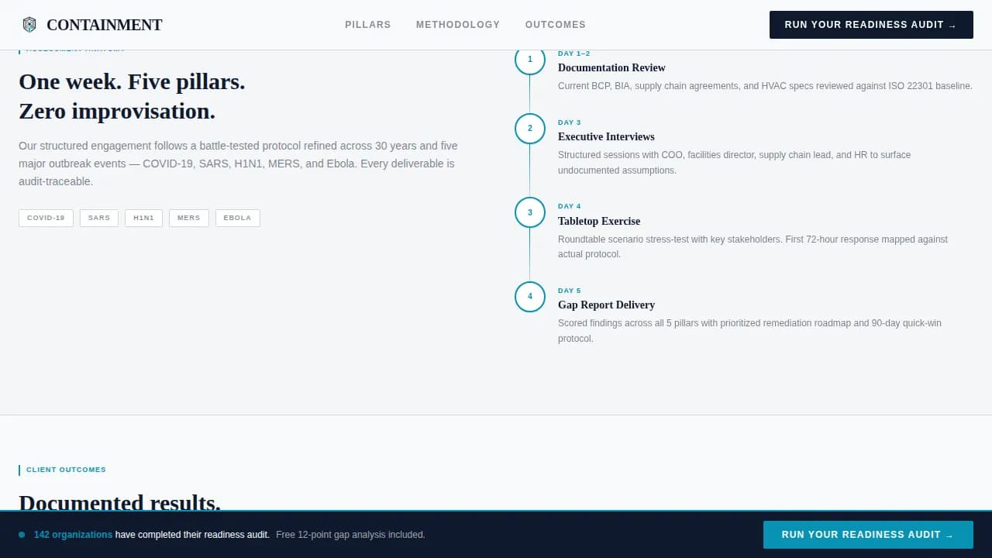Click the CONTAINMENT brand name

[104, 25]
